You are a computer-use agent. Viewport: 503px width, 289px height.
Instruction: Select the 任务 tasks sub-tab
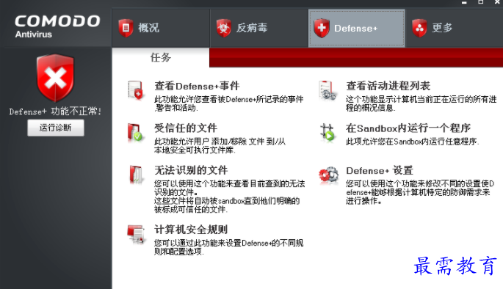[x=161, y=58]
